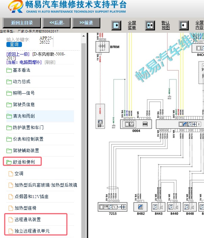Image resolution: width=204 pixels, height=238 pixels.
Task: Click the platform logo in header
Action: (x=16, y=7)
